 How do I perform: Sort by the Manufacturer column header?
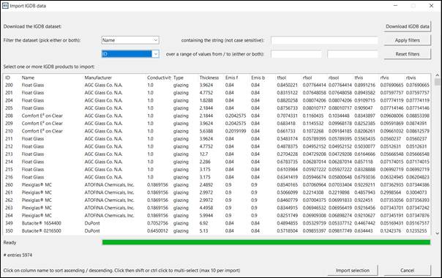tap(98, 78)
